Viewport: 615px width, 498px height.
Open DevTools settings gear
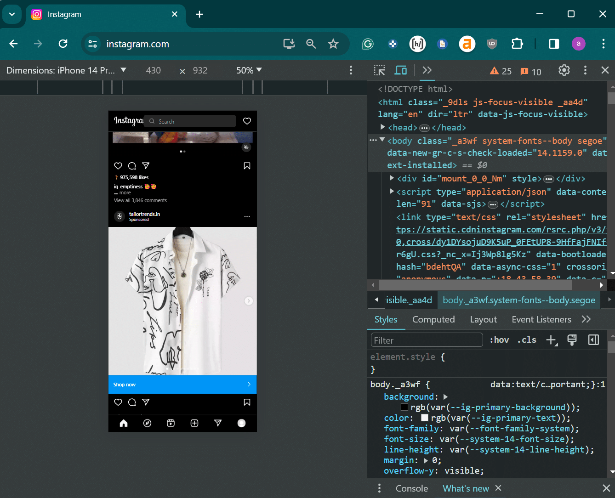[564, 70]
